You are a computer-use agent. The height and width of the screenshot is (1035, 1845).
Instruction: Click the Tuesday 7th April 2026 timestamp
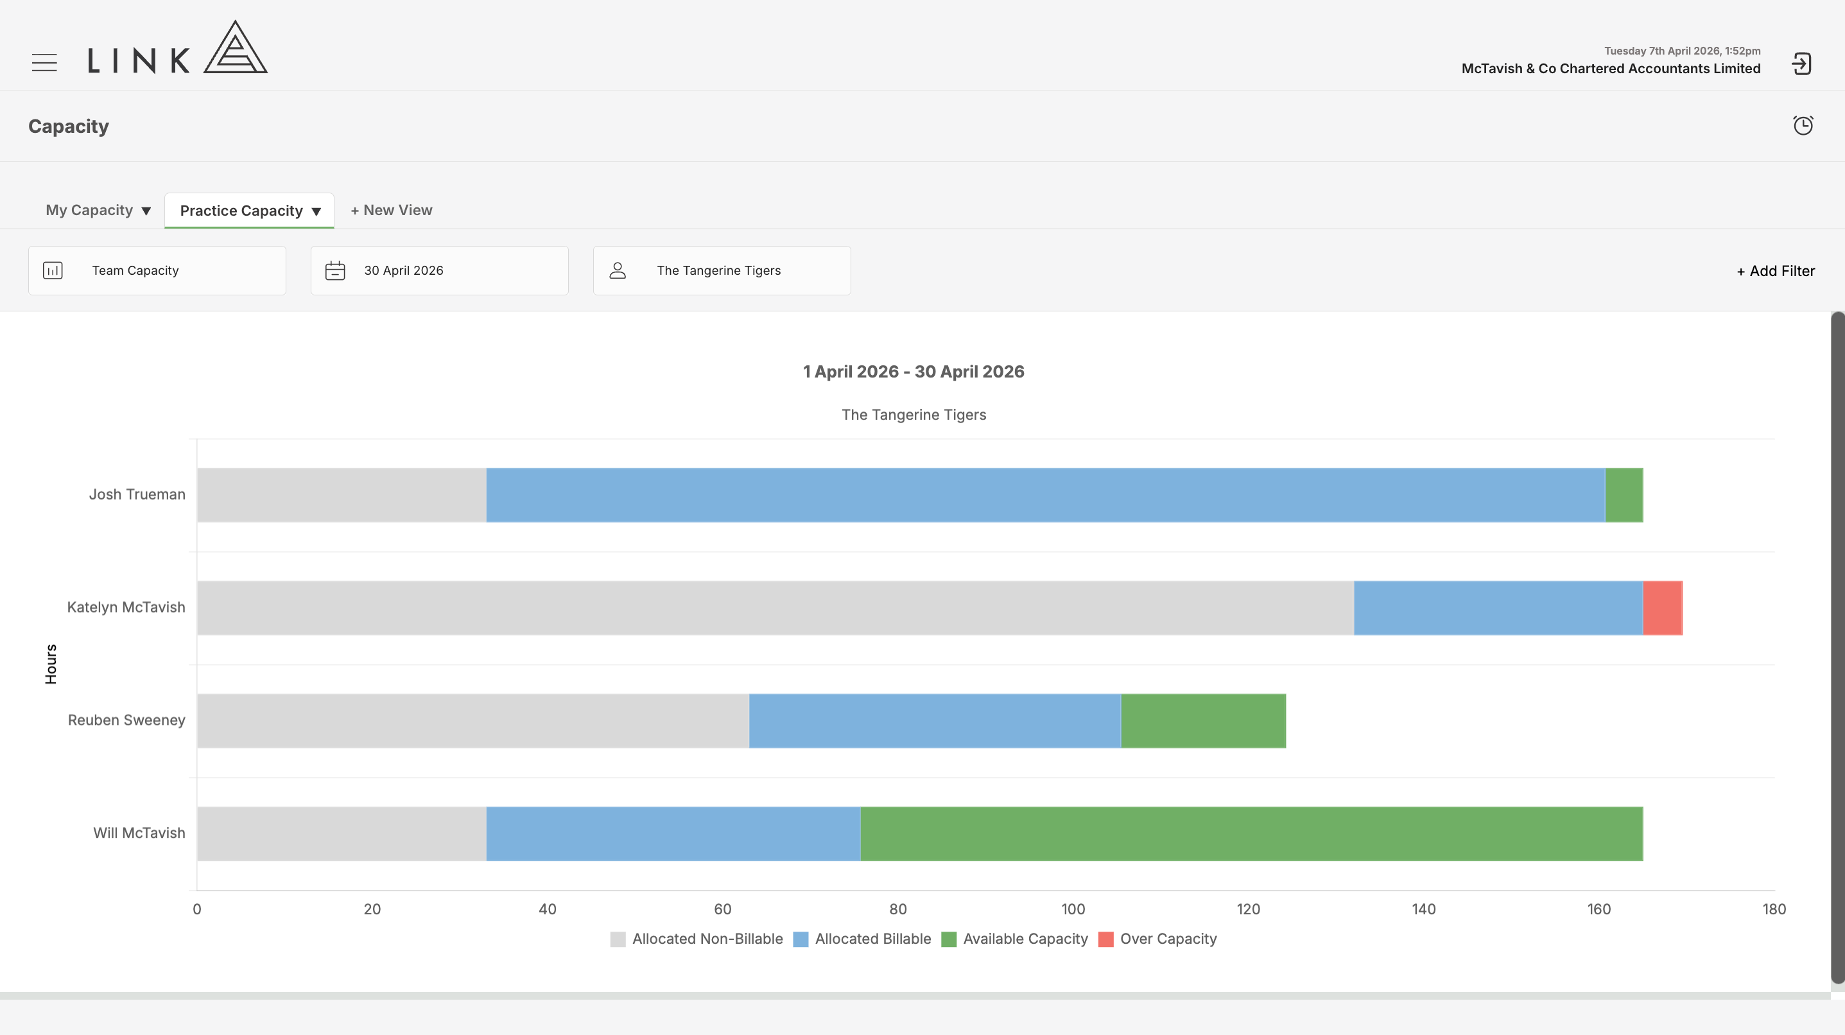tap(1683, 51)
